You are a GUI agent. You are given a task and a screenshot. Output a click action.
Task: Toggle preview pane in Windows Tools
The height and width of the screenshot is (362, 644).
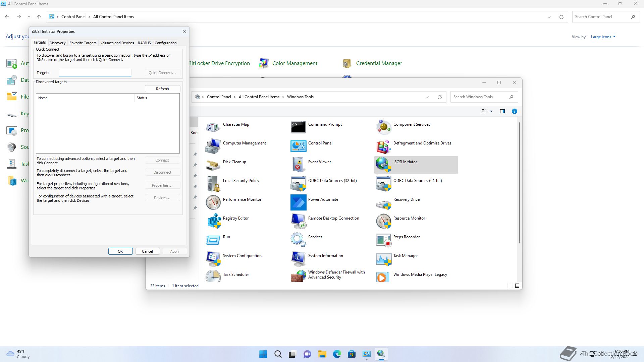tap(502, 111)
